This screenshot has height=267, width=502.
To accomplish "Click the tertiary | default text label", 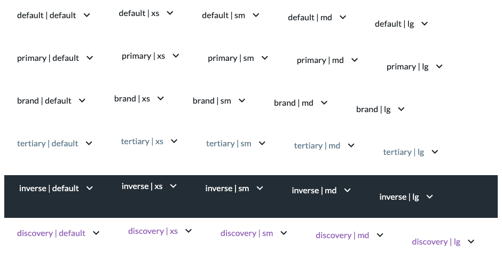I will pyautogui.click(x=48, y=144).
